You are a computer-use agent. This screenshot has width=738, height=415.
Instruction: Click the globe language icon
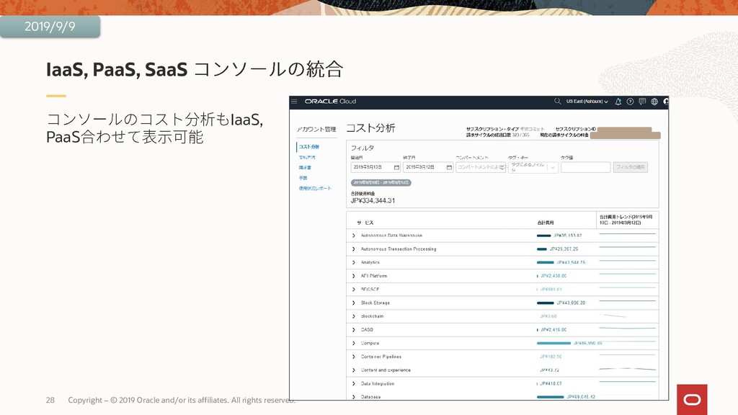coord(654,102)
